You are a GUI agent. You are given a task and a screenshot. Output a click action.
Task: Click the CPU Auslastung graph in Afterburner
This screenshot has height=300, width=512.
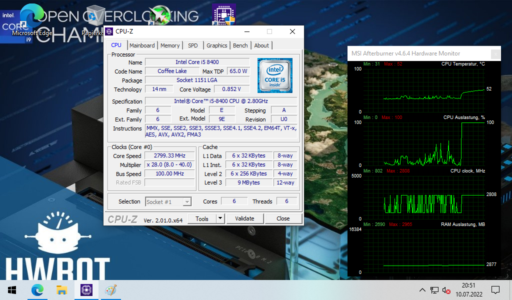[424, 144]
